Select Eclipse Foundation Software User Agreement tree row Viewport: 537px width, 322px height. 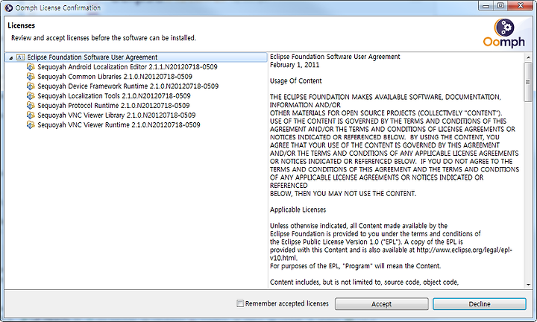[136, 57]
